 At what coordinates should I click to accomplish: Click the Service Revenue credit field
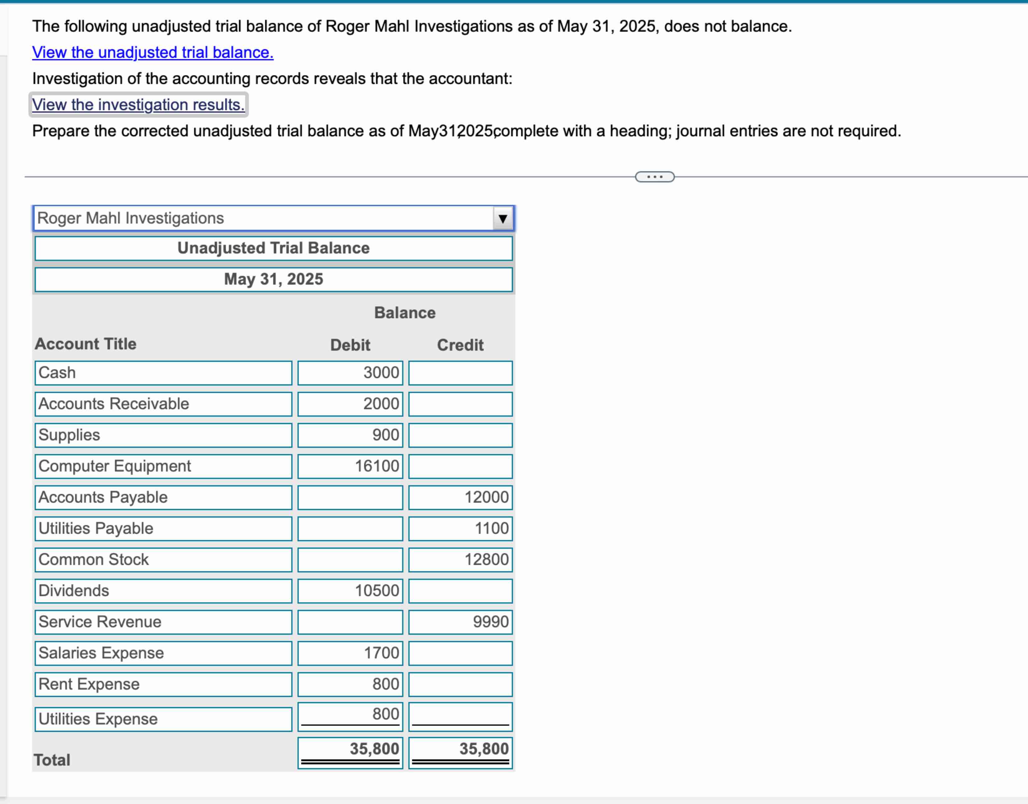(x=460, y=622)
